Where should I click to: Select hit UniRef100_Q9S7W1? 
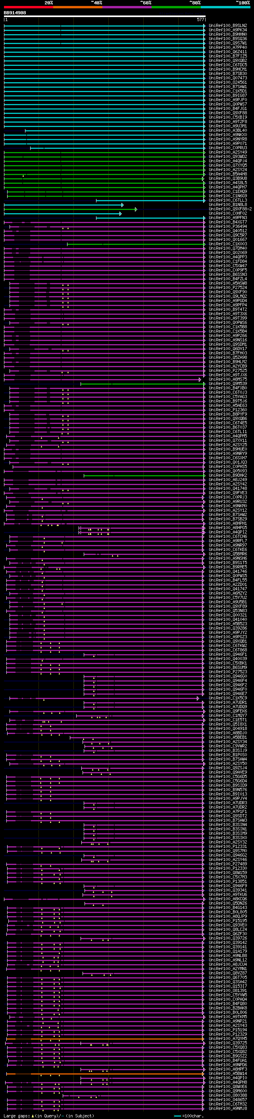(x=228, y=43)
